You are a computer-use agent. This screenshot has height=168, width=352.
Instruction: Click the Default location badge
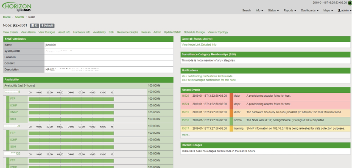tap(47, 26)
